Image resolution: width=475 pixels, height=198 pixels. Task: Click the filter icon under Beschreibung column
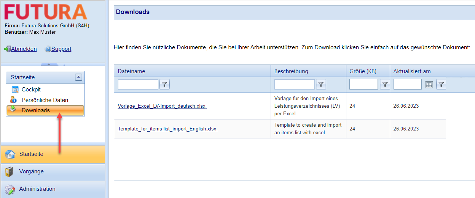pos(321,85)
